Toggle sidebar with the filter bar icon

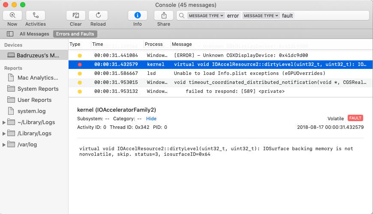[10, 34]
